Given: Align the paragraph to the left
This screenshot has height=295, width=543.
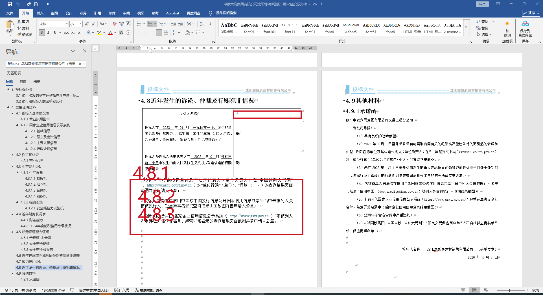Looking at the screenshot, I should [139, 32].
